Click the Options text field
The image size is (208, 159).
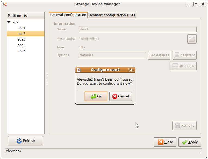(112, 55)
